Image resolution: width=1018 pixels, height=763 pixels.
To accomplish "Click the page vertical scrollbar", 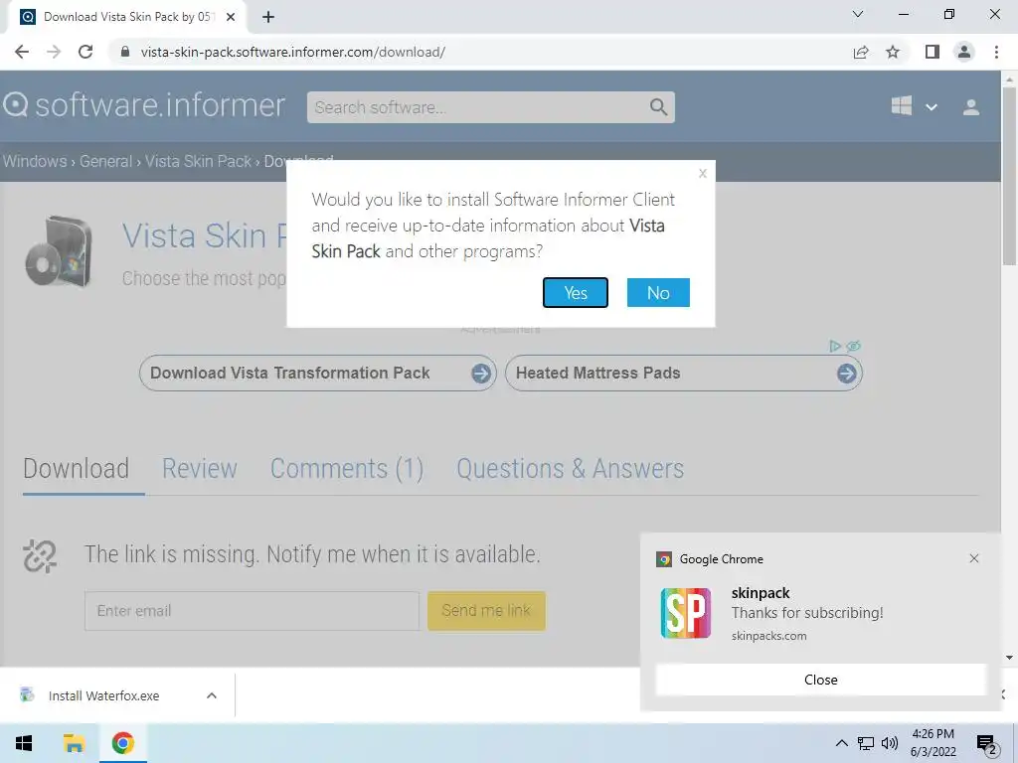I will click(x=1009, y=175).
